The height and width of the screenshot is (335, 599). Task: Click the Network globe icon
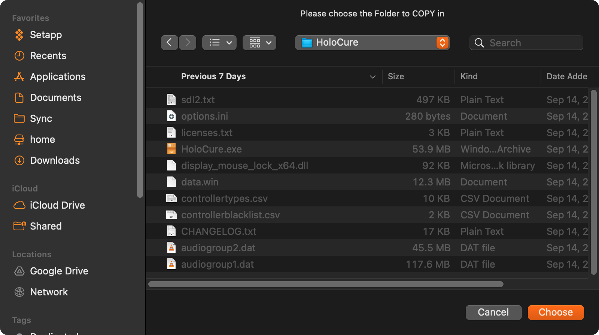pos(19,292)
